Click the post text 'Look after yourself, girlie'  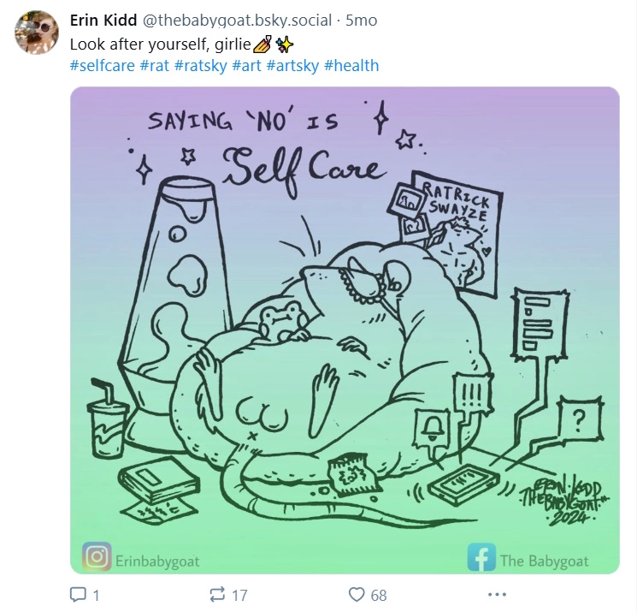[161, 44]
